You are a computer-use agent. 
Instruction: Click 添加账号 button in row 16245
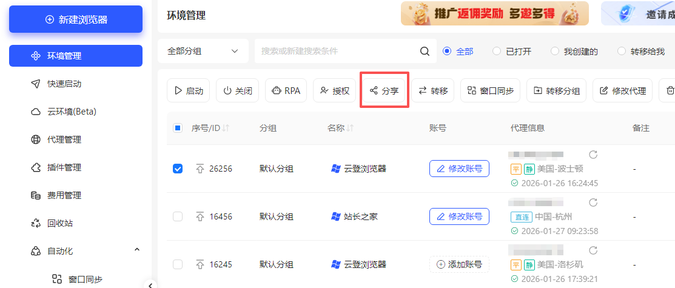tap(459, 264)
